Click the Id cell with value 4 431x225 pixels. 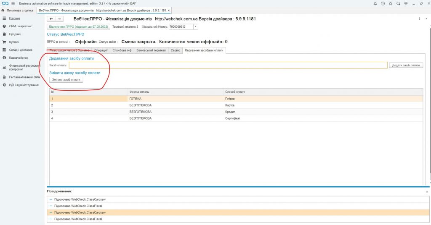pyautogui.click(x=88, y=118)
